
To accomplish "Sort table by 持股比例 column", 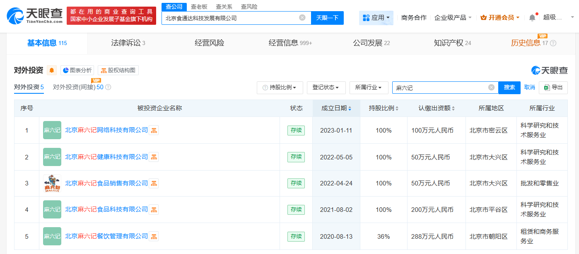I will 384,108.
